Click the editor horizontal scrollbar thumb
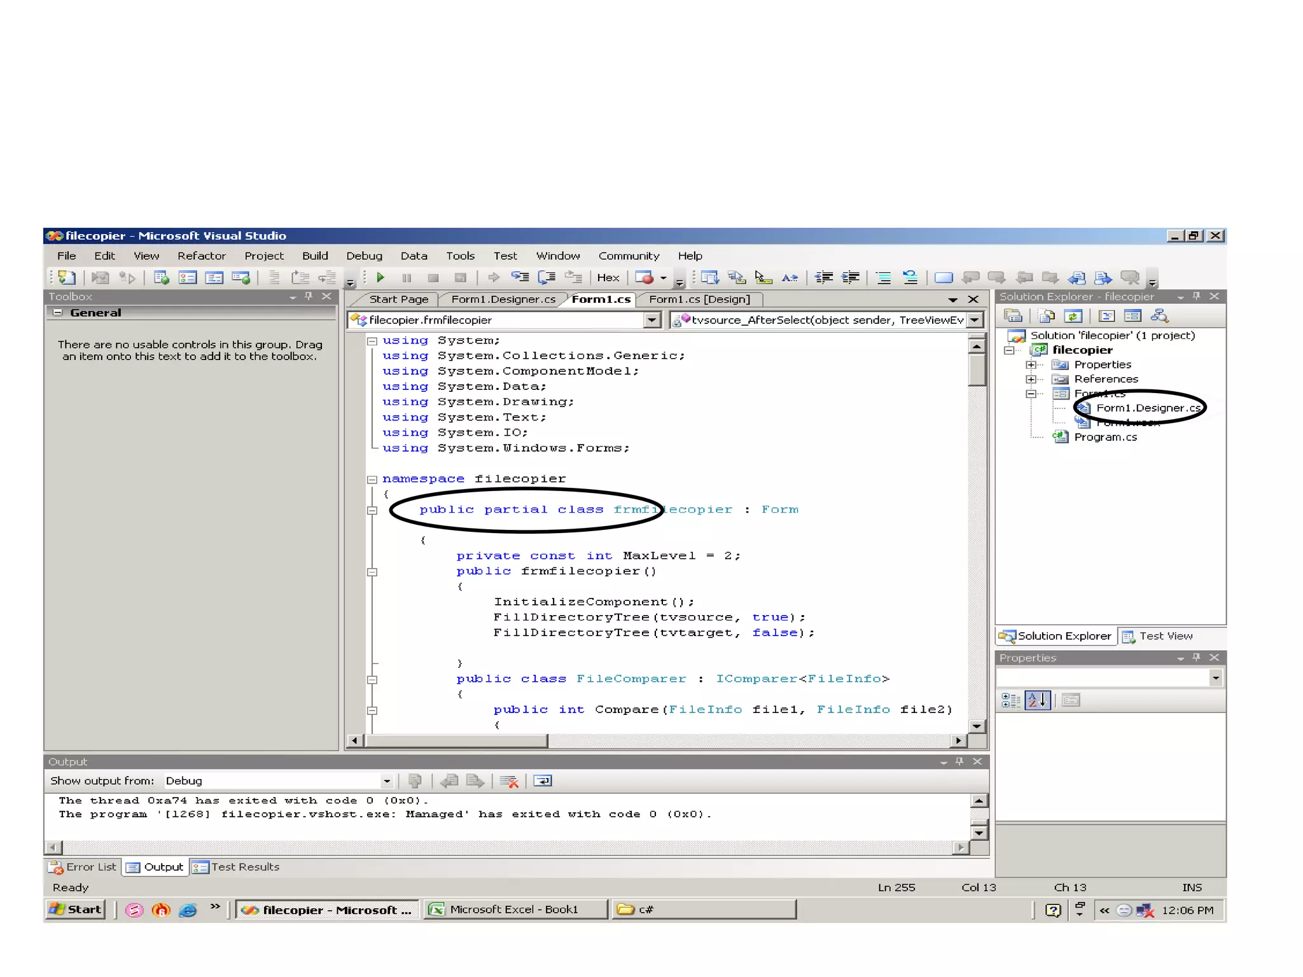1303x977 pixels. [x=456, y=740]
